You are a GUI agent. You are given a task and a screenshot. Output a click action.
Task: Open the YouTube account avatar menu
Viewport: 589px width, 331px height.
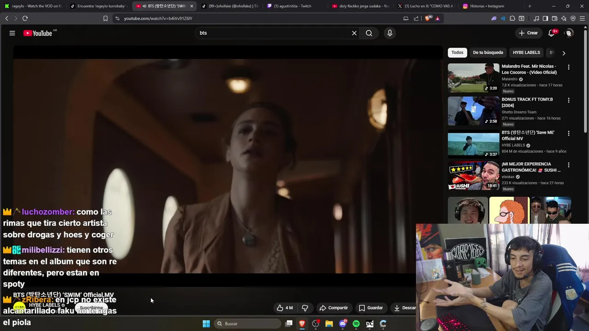tap(569, 33)
